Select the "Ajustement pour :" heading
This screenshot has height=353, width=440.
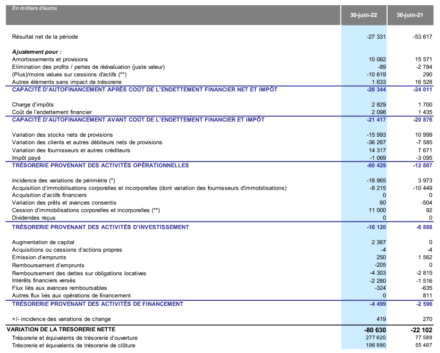[x=37, y=52]
